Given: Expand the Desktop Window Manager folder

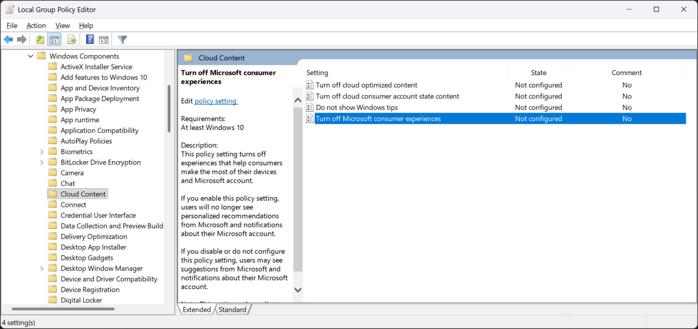Looking at the screenshot, I should pos(42,269).
